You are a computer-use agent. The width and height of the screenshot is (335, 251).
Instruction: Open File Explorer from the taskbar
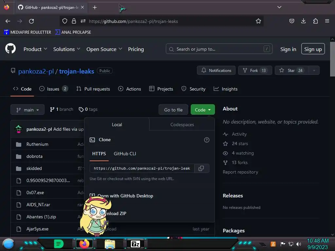(110, 244)
